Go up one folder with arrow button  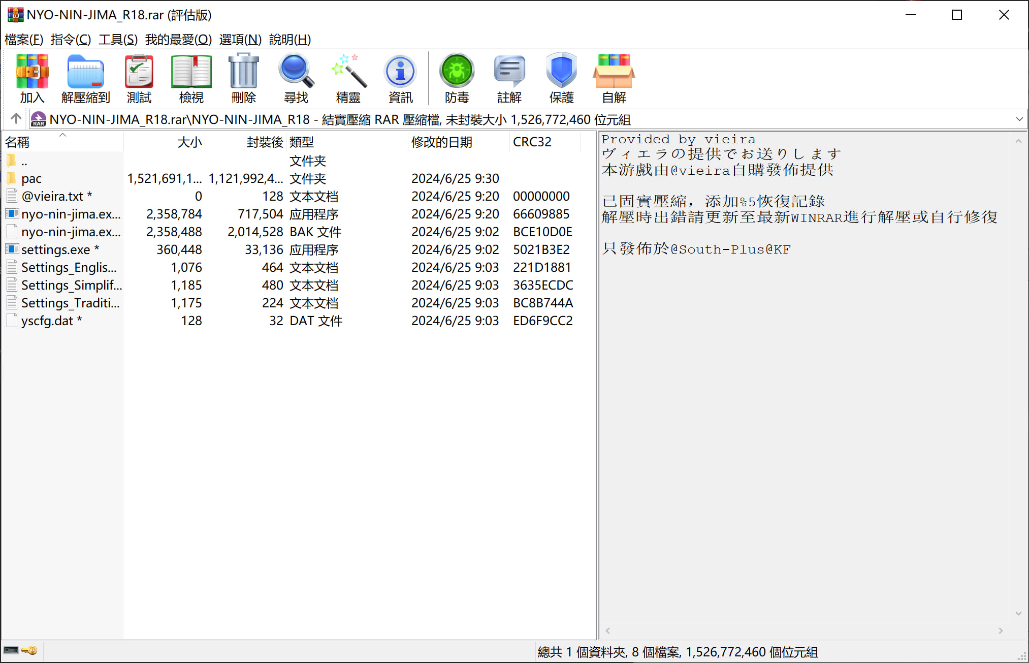point(16,119)
